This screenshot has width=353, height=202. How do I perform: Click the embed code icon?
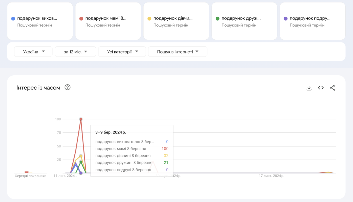point(321,88)
